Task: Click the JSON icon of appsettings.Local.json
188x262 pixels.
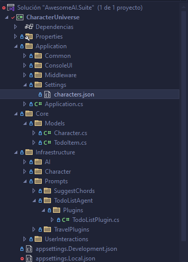Action: pos(29,258)
